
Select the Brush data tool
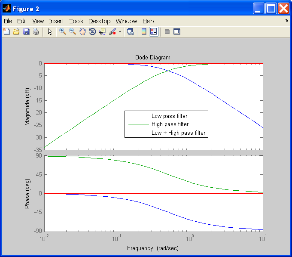[x=113, y=31]
